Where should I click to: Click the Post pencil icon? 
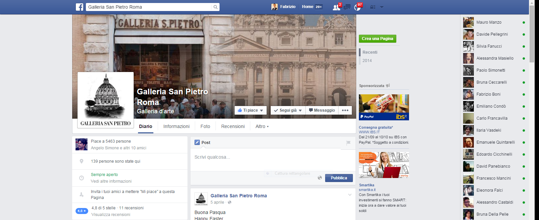click(x=197, y=142)
